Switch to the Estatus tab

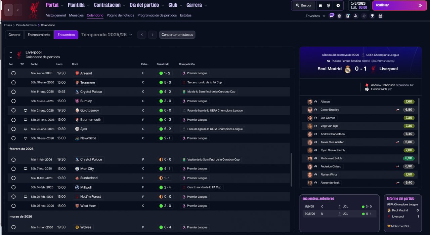pos(186,15)
